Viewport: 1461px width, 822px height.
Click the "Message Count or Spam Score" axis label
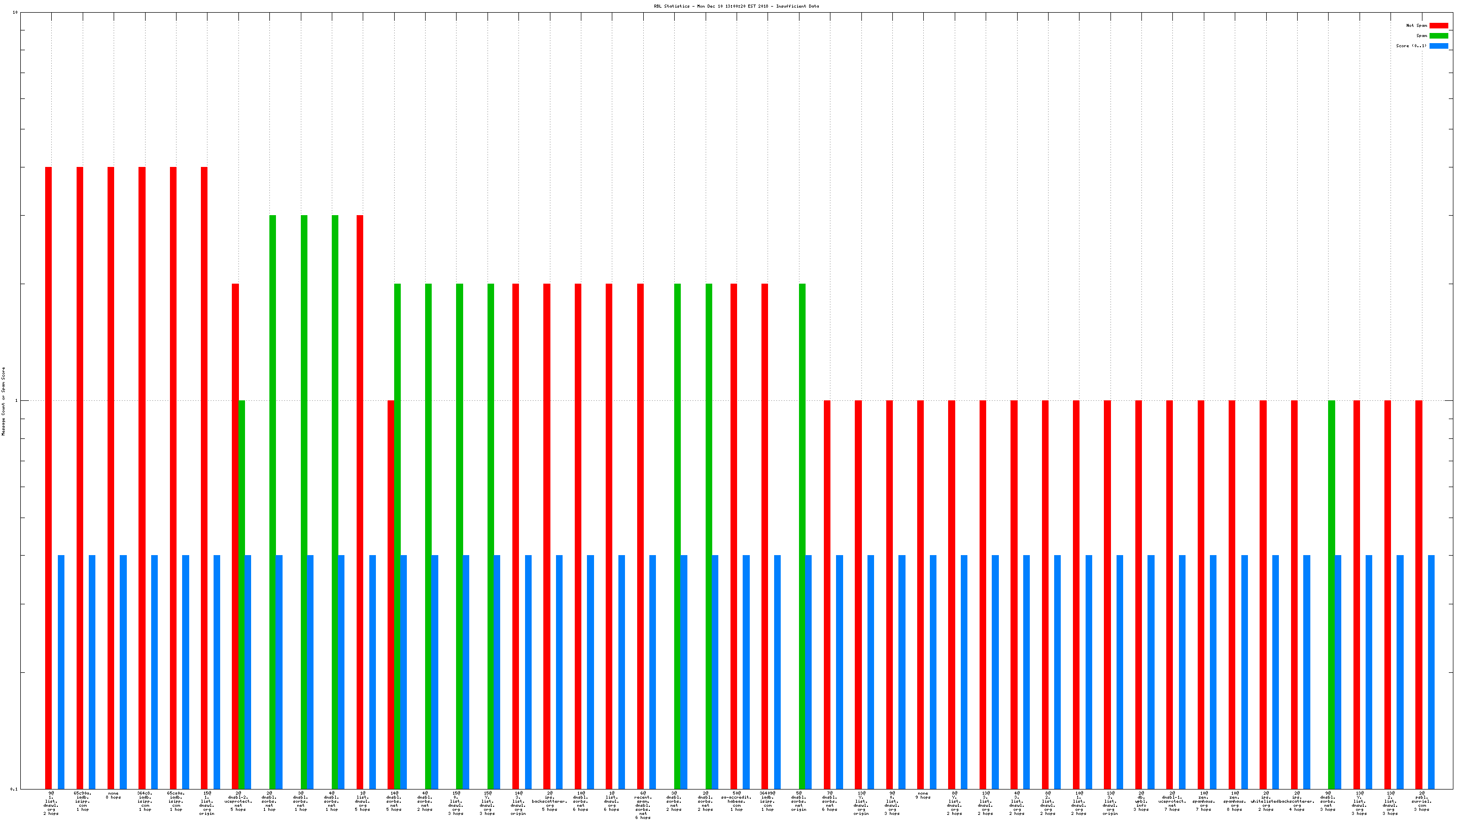tap(4, 401)
